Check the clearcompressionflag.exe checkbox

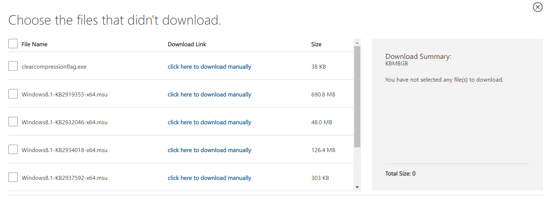tap(13, 66)
